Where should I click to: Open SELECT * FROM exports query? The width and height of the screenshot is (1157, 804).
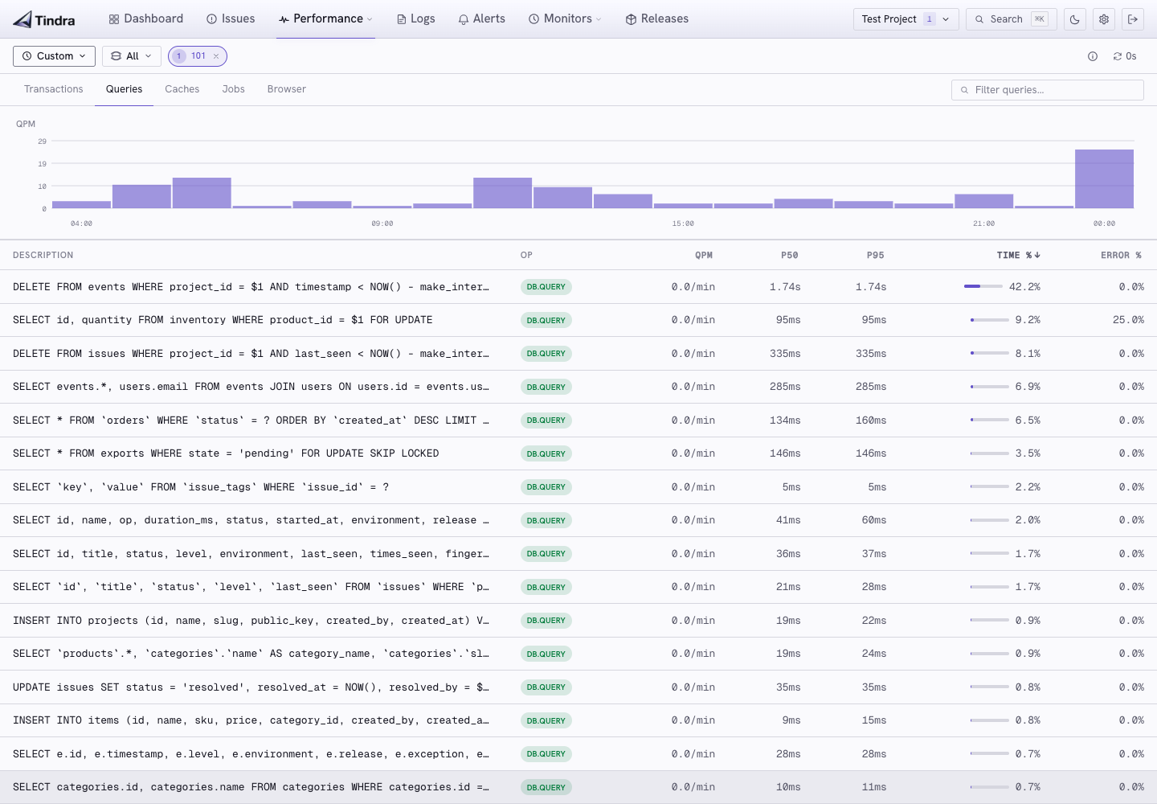(578, 453)
